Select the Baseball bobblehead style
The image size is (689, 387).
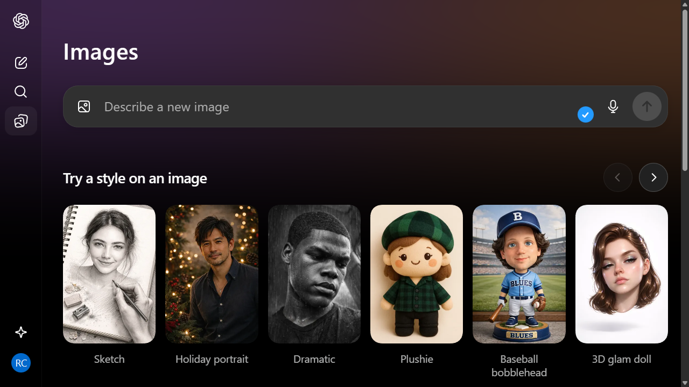click(519, 274)
